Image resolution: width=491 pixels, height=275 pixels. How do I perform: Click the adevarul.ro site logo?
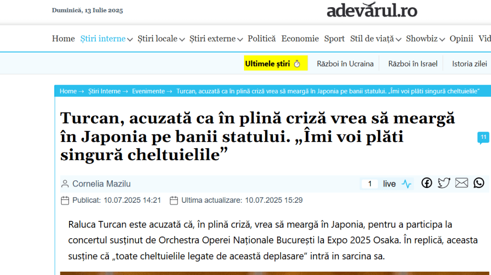372,11
